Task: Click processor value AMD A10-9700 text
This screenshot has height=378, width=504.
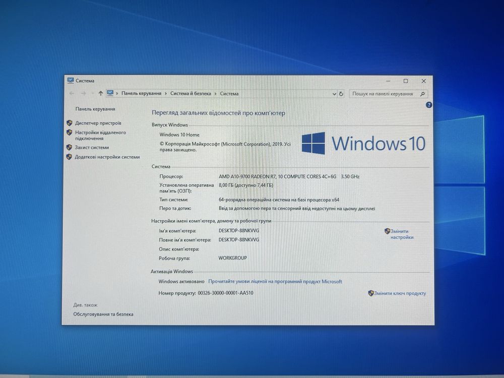Action: [x=289, y=176]
